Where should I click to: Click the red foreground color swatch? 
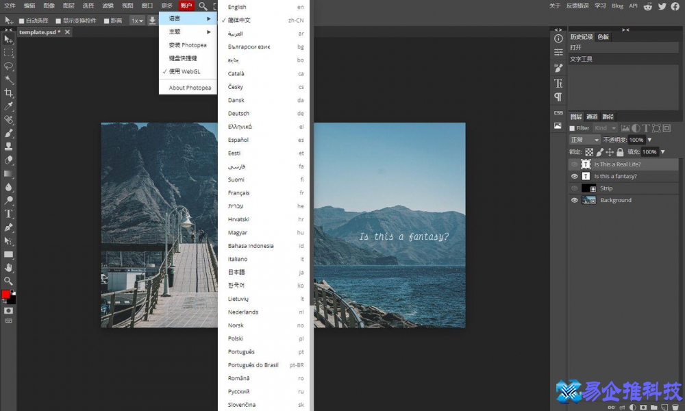coord(6,294)
